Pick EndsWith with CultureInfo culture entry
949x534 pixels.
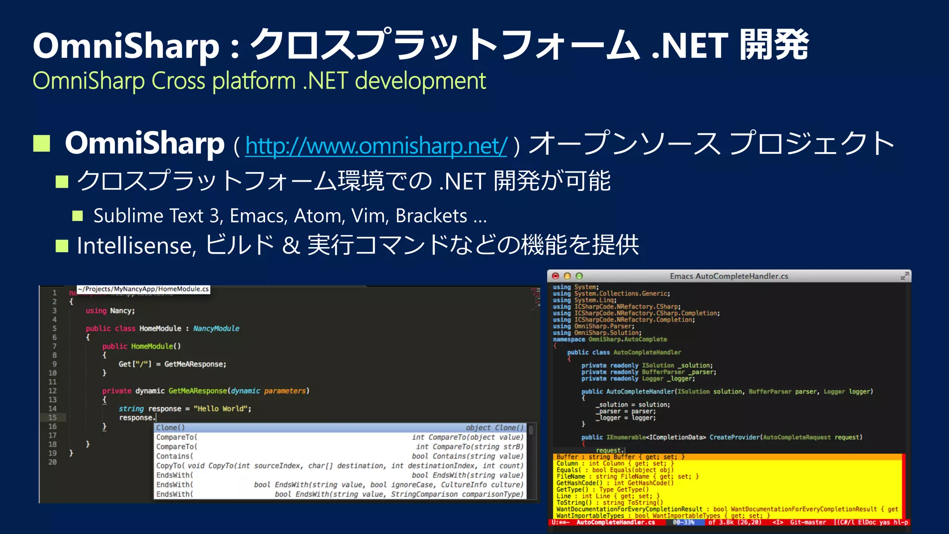[x=340, y=485]
